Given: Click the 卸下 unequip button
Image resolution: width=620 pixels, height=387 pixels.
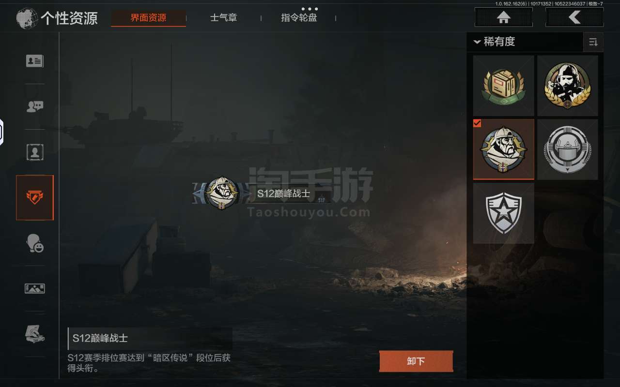Looking at the screenshot, I should [x=416, y=361].
